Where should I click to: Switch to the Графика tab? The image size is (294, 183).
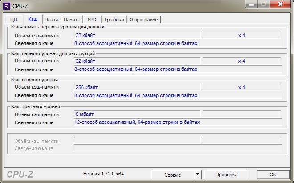point(114,20)
